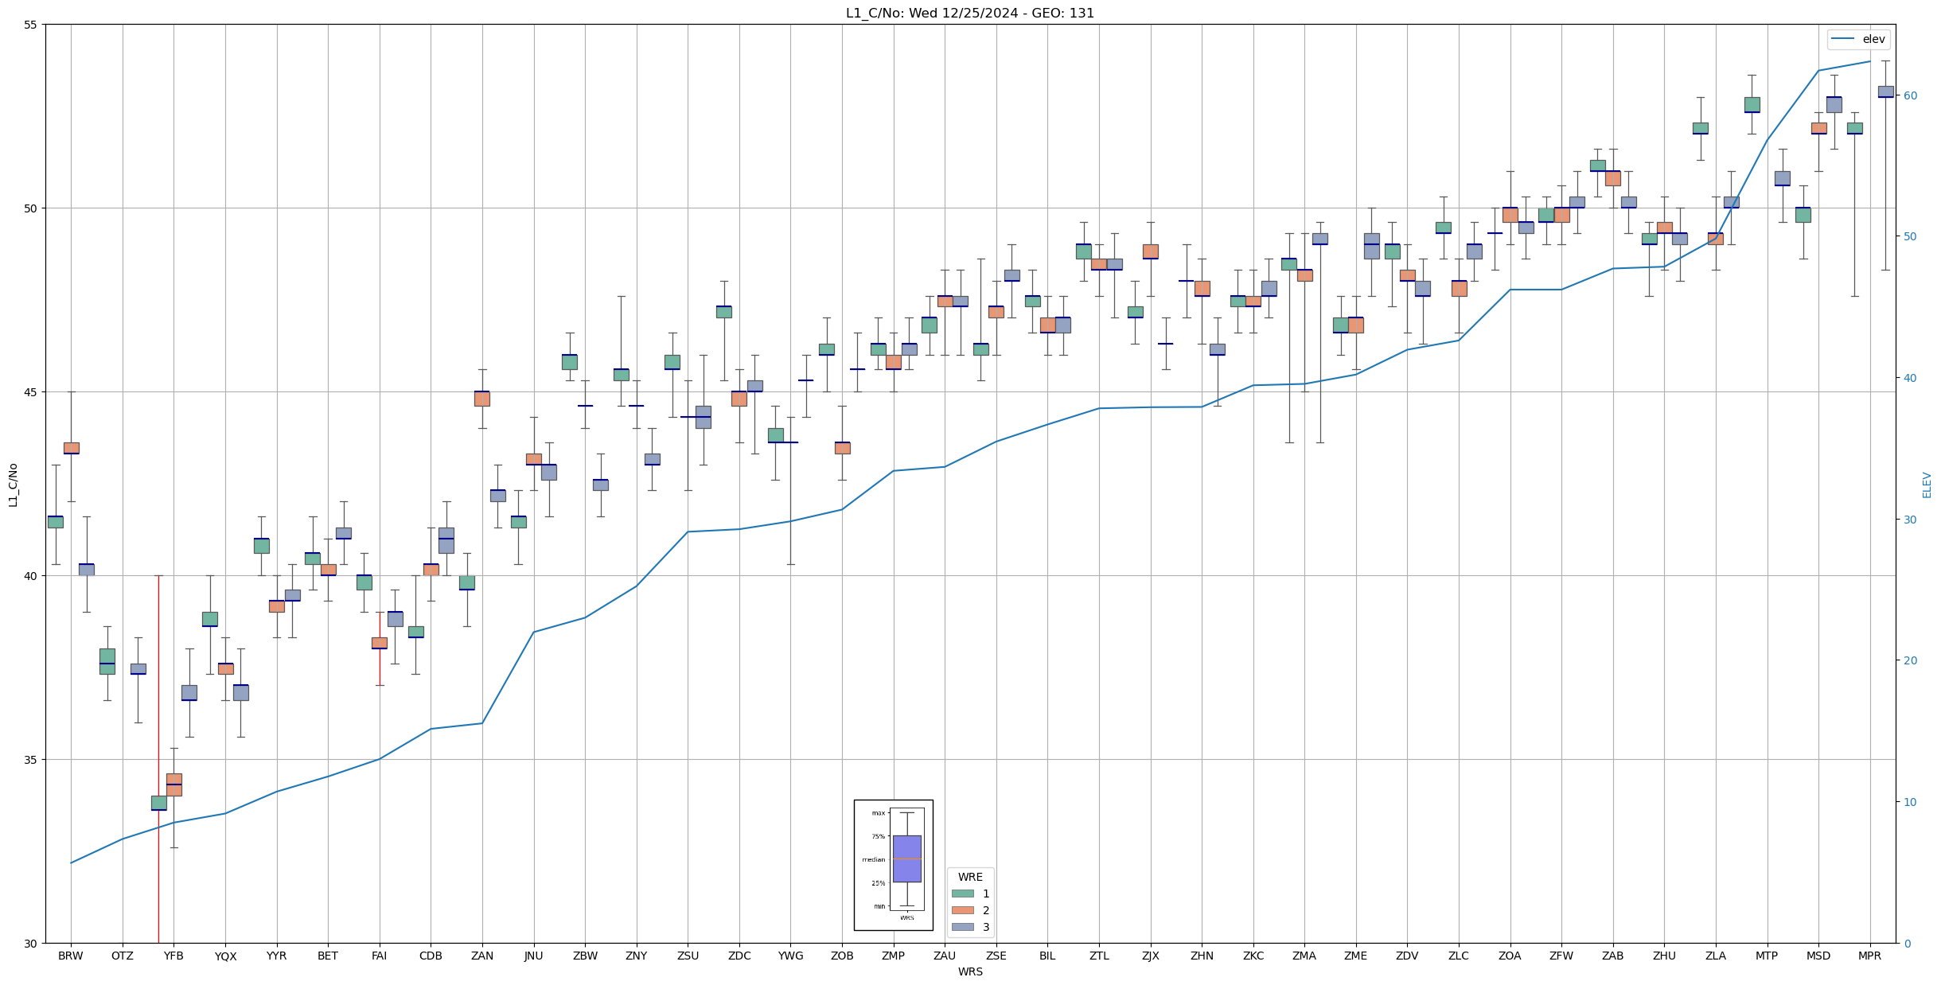Click the MPR station tick label
The width and height of the screenshot is (1941, 985).
coord(1869,956)
